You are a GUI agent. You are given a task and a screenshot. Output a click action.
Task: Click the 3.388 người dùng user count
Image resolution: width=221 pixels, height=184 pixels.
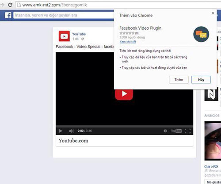coord(132,37)
